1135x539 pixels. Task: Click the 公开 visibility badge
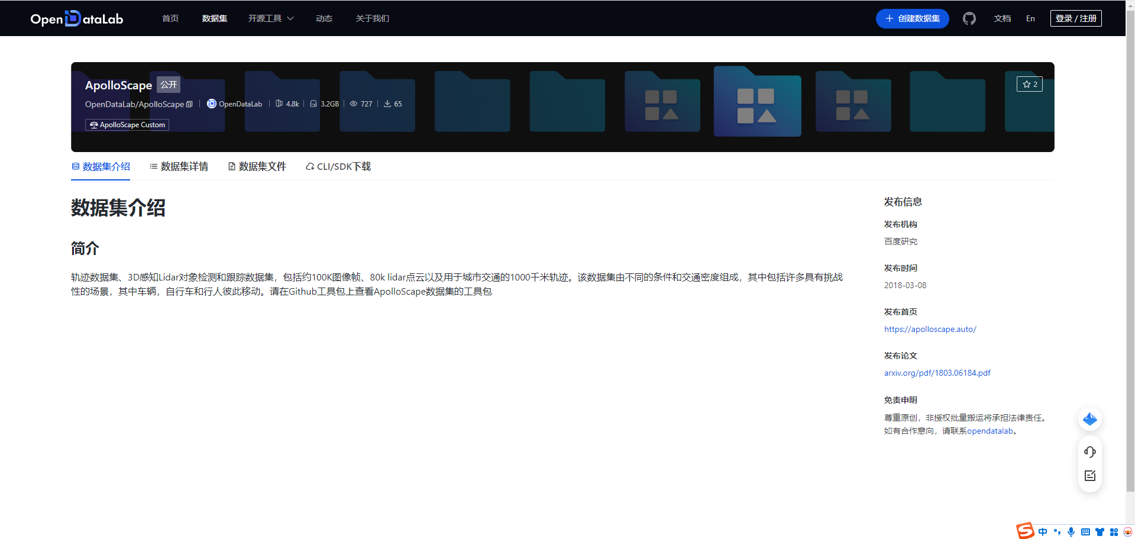(169, 85)
